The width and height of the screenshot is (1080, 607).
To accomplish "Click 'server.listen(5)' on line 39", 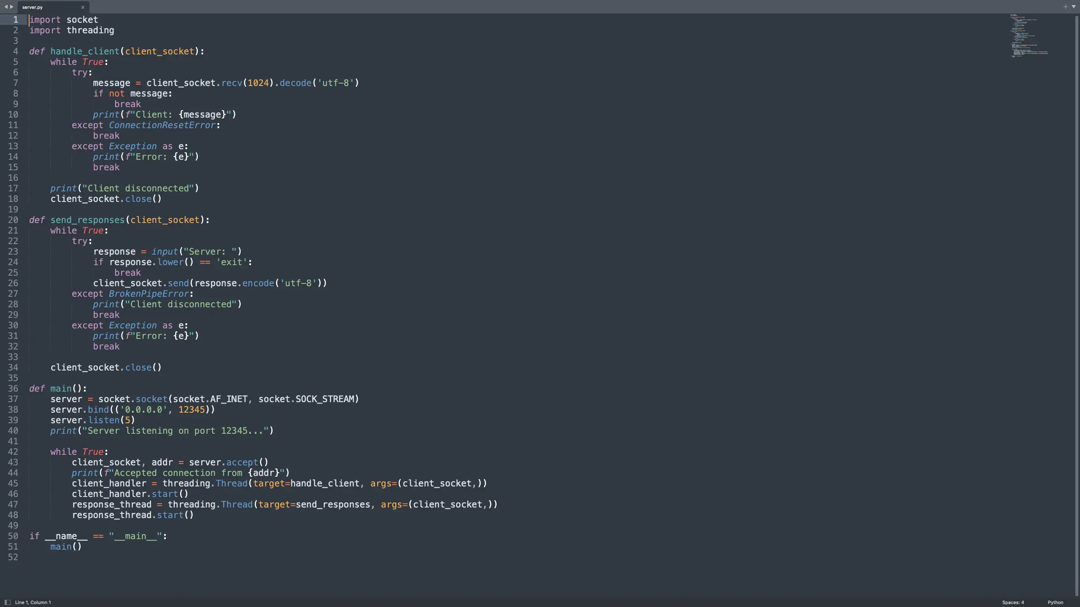I will (93, 420).
